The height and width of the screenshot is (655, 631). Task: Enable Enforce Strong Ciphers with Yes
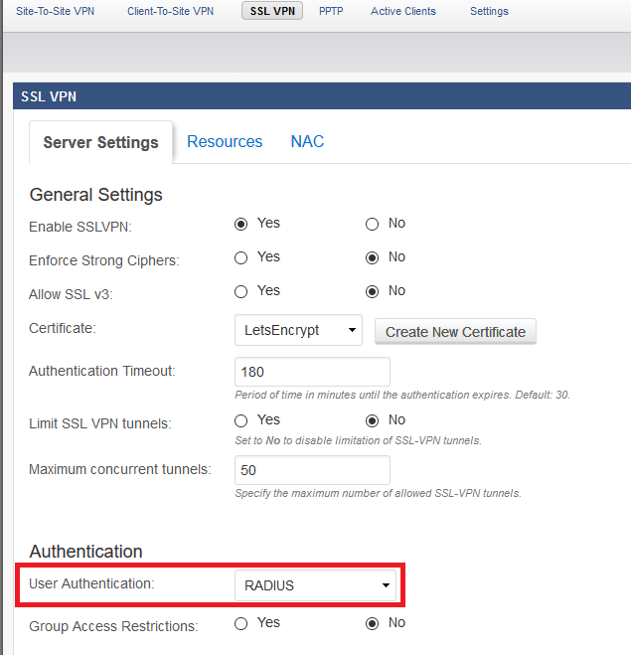tap(240, 257)
